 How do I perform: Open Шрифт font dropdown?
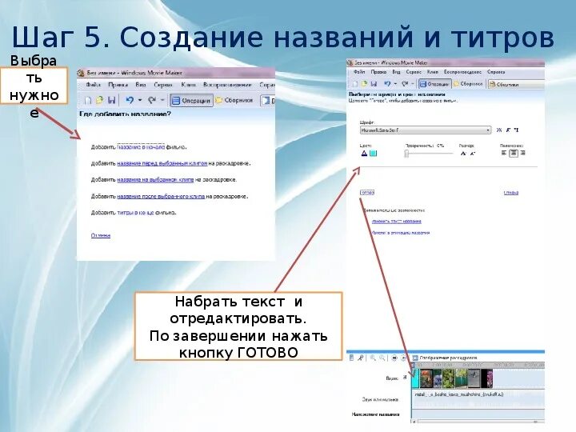426,130
